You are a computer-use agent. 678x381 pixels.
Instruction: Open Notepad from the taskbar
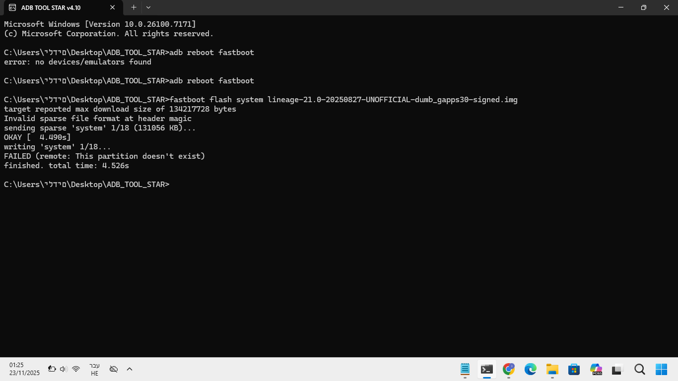click(465, 369)
